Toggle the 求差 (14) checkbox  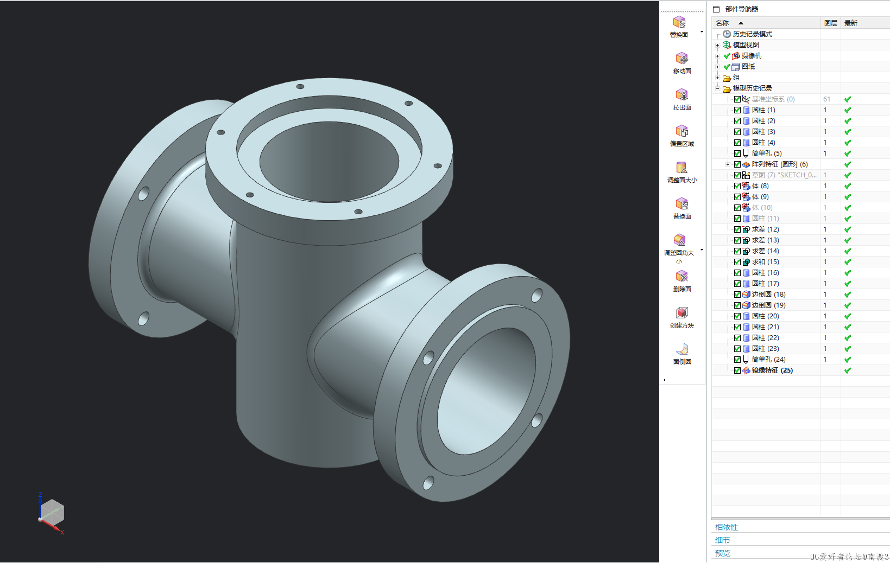click(737, 251)
